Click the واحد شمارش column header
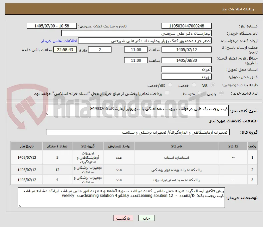Viewport: 263px width, 227px height. click(x=119, y=146)
